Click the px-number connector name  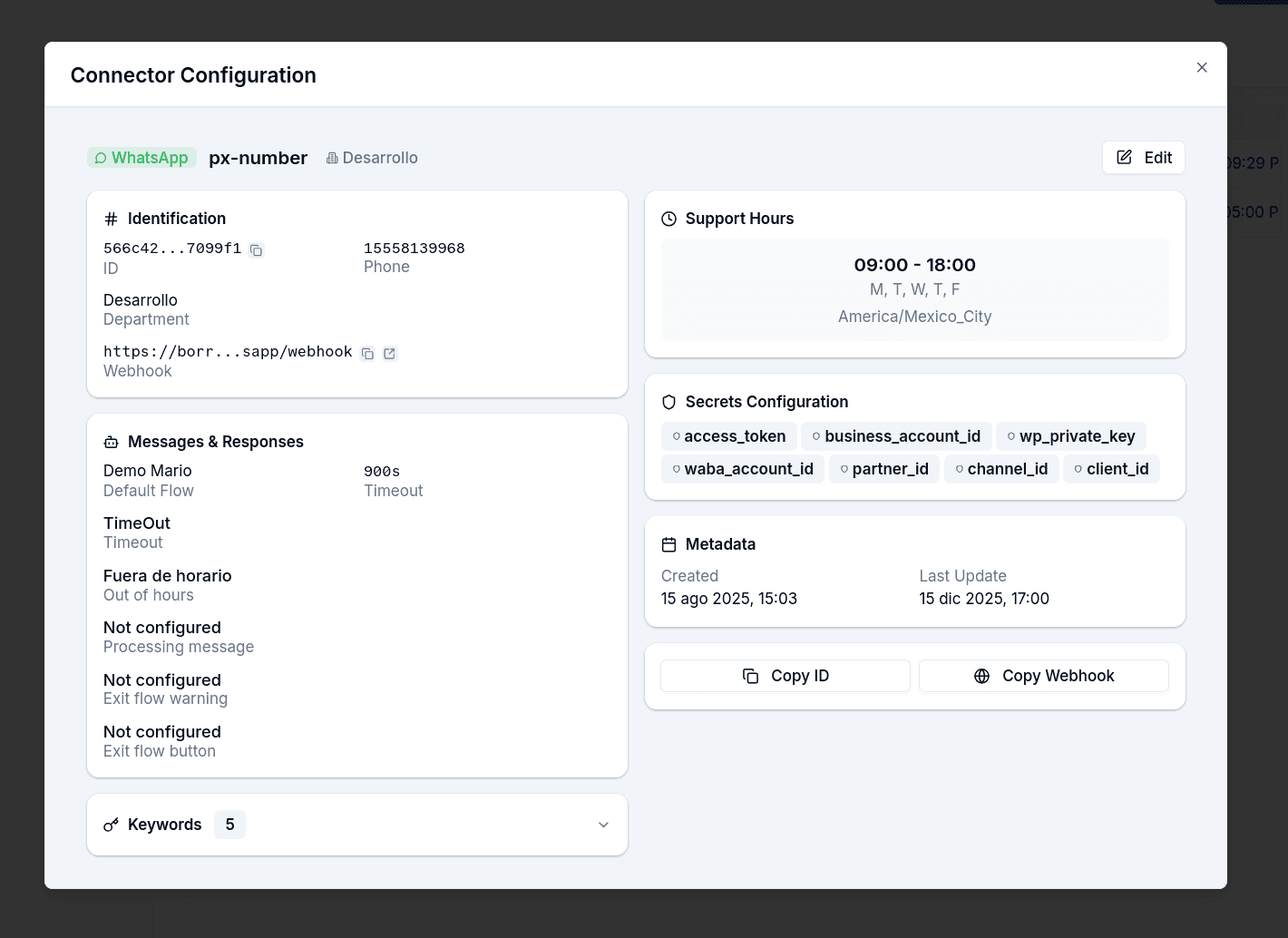[259, 158]
